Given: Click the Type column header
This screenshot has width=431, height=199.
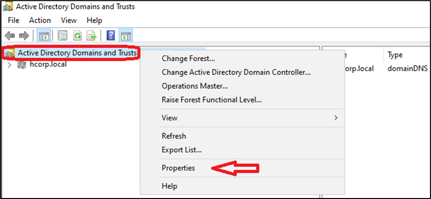Looking at the screenshot, I should (x=395, y=55).
